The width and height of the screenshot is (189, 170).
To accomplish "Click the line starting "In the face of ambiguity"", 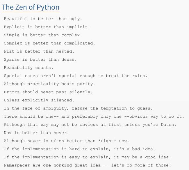I will click(78, 108).
